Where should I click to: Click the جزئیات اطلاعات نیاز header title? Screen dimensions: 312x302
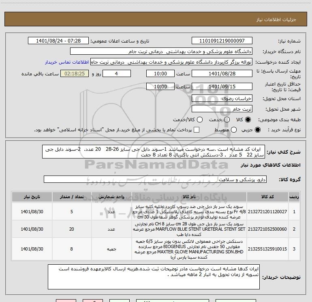(x=276, y=19)
